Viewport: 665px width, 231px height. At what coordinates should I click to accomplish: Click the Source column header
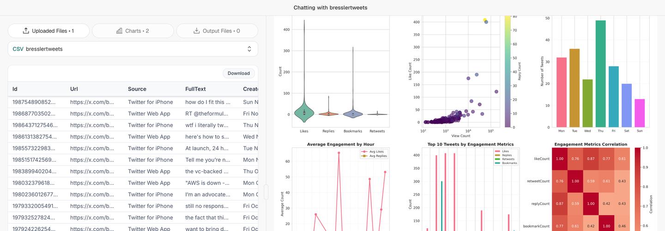click(x=137, y=89)
